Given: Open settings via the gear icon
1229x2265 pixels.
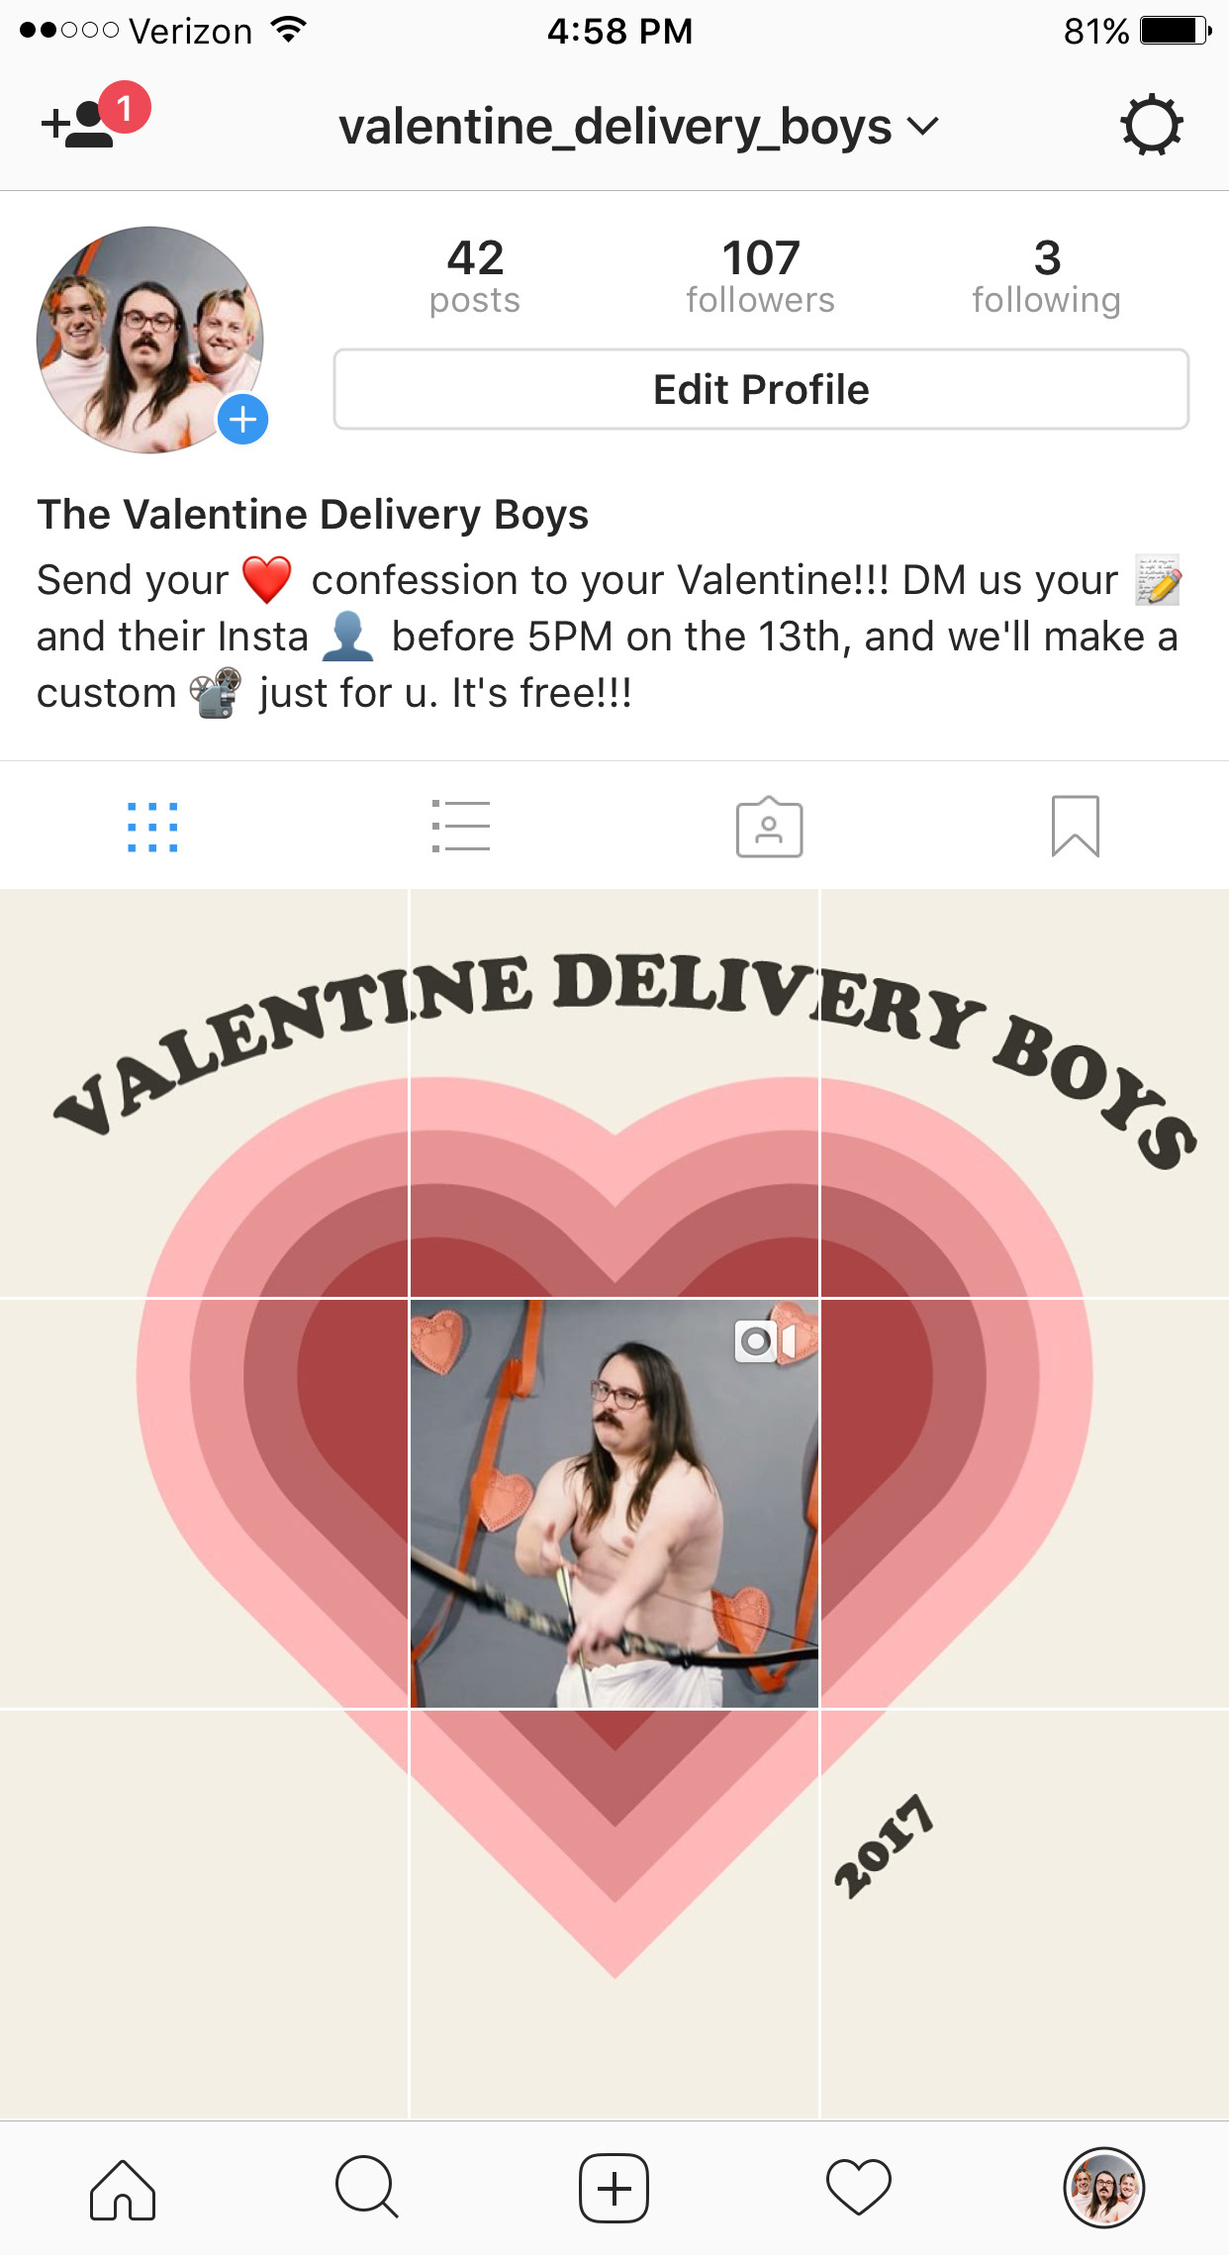Looking at the screenshot, I should pos(1151,126).
